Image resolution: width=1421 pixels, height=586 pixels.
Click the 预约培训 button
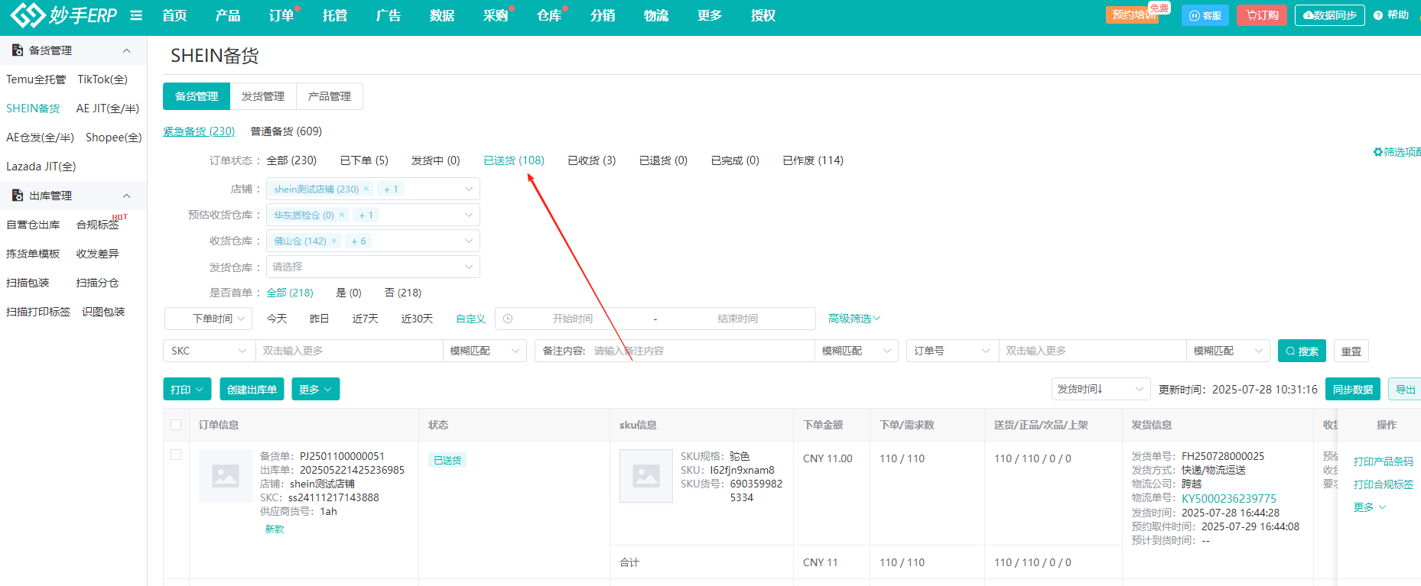pos(1132,15)
